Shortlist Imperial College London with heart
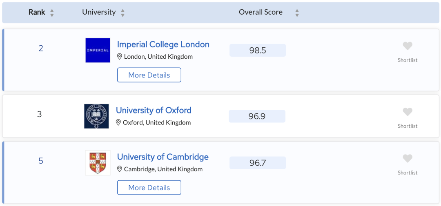The height and width of the screenshot is (206, 441). [407, 46]
